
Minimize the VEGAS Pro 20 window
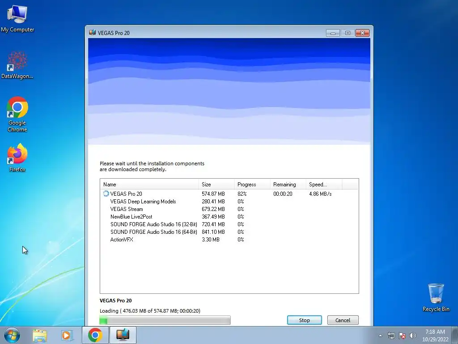(333, 33)
